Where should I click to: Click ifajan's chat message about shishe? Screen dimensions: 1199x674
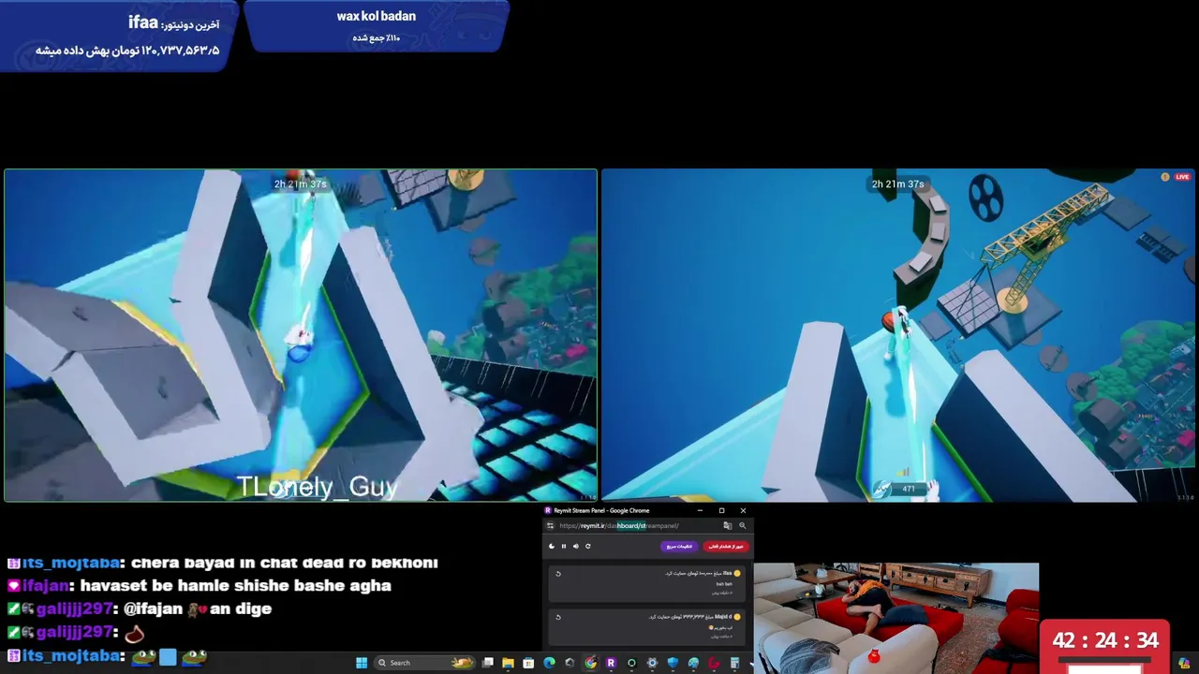coord(200,586)
